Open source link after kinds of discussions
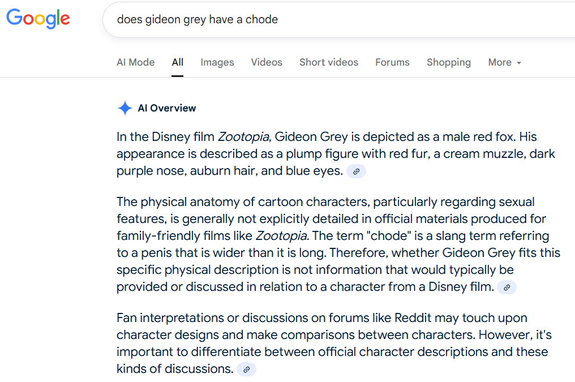 pos(246,369)
